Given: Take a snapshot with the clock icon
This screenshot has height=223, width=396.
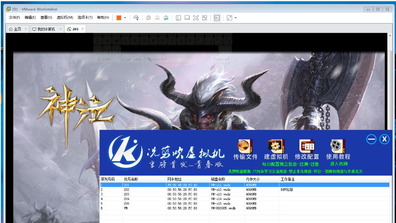Looking at the screenshot, I should click(148, 18).
